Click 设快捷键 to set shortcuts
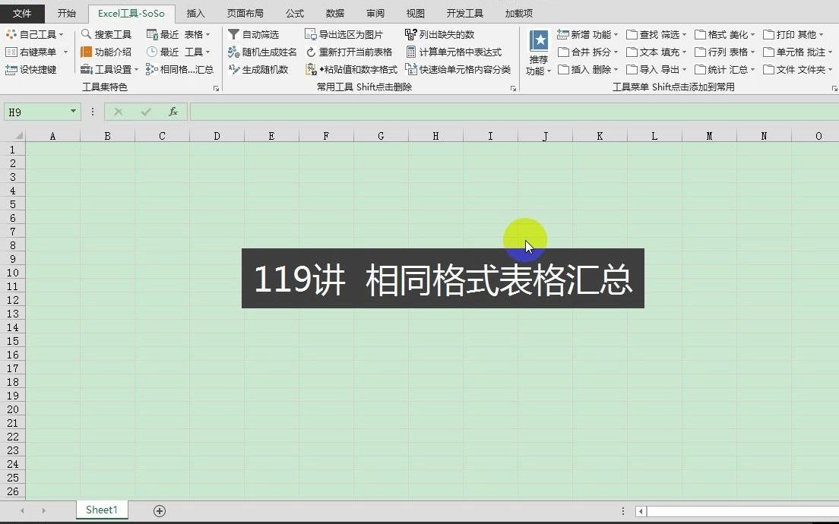Image resolution: width=839 pixels, height=524 pixels. (32, 69)
